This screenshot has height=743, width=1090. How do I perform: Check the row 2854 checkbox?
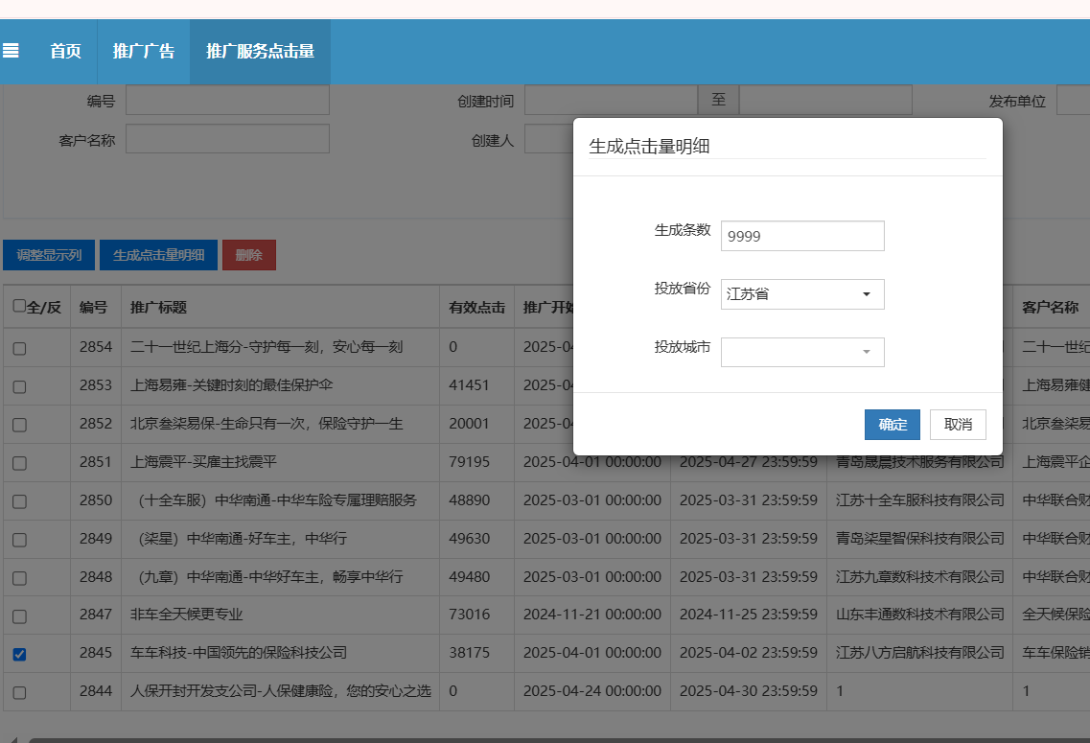[19, 349]
